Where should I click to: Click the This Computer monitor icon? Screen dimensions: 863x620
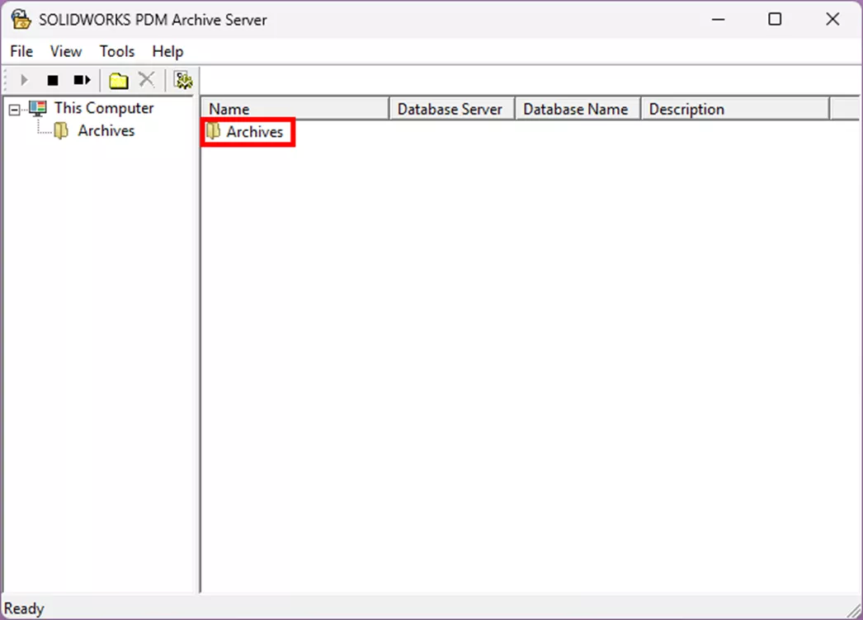point(38,108)
